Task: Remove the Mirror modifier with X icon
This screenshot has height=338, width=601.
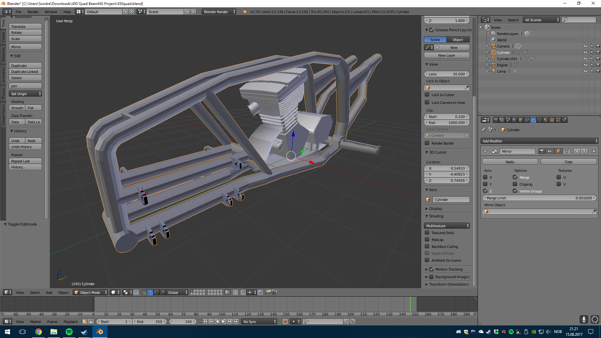Action: pos(593,151)
